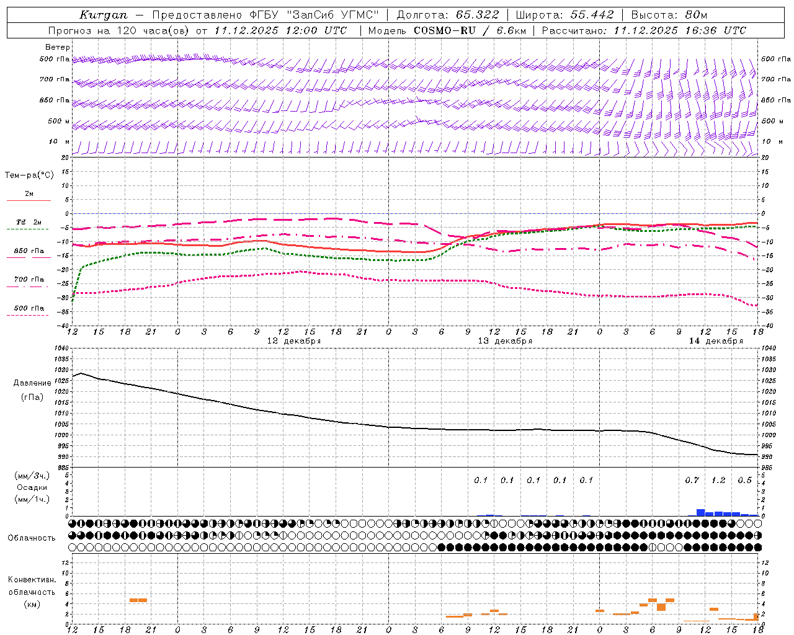Click the "(км)" convective cloud unit label
794x635 pixels.
pyautogui.click(x=32, y=604)
